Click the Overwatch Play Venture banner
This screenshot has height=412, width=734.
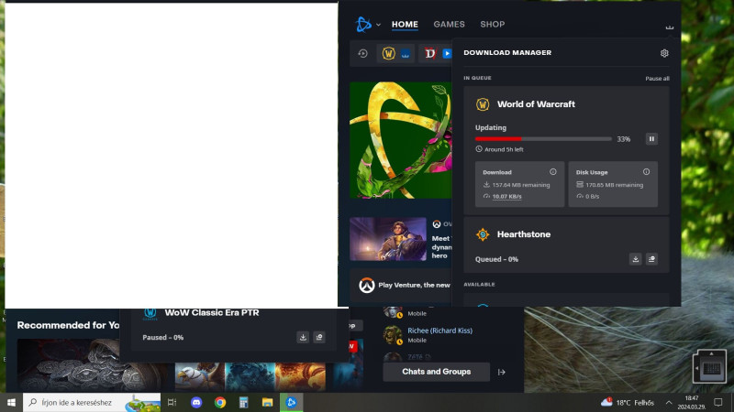(x=401, y=285)
